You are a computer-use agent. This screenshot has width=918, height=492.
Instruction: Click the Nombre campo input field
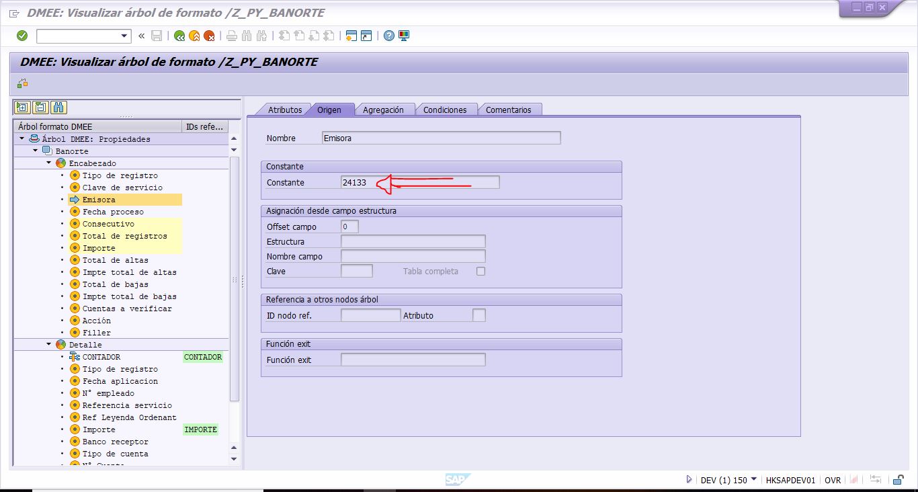tap(413, 256)
